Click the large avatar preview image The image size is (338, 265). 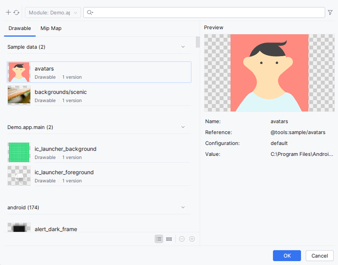[x=269, y=73]
